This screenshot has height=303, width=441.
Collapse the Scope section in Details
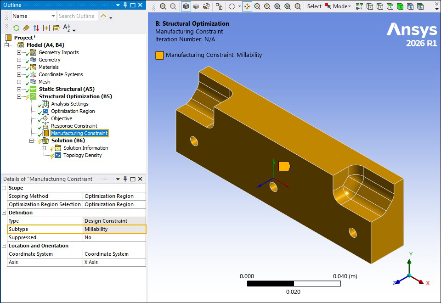pos(4,188)
